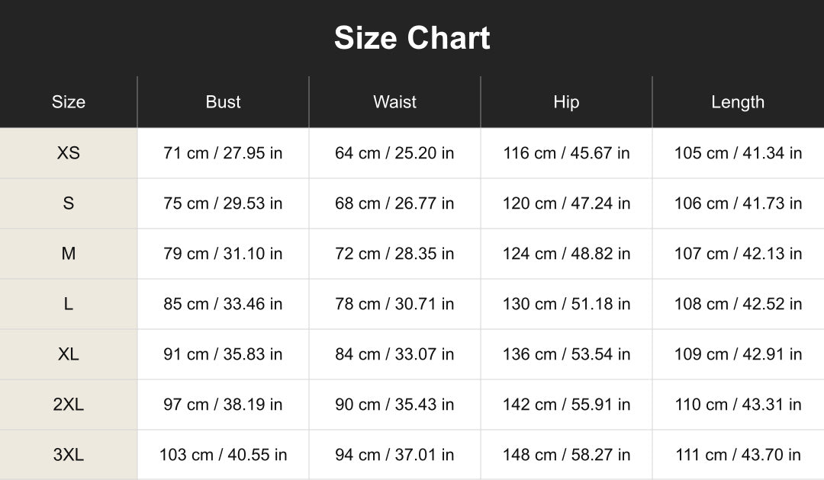Select the Bust column header
Screen dimensions: 824x480
coord(223,102)
